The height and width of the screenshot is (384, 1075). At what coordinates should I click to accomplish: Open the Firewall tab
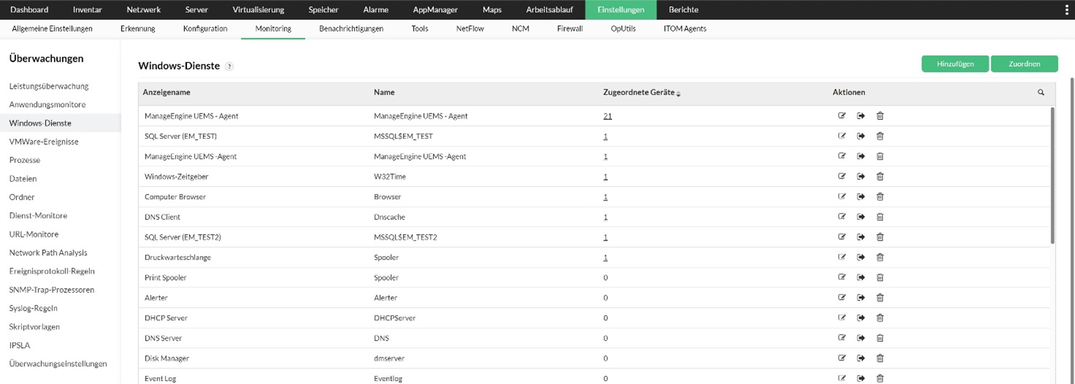click(570, 28)
